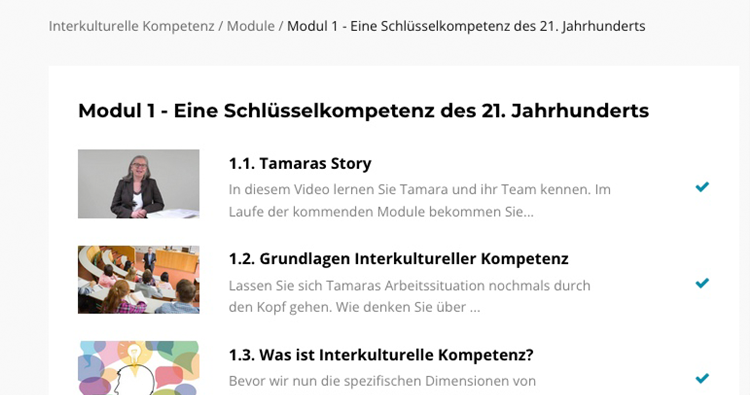Click the description starting 'Lassen Sie sich Tamaras'
The height and width of the screenshot is (395, 750).
[409, 296]
